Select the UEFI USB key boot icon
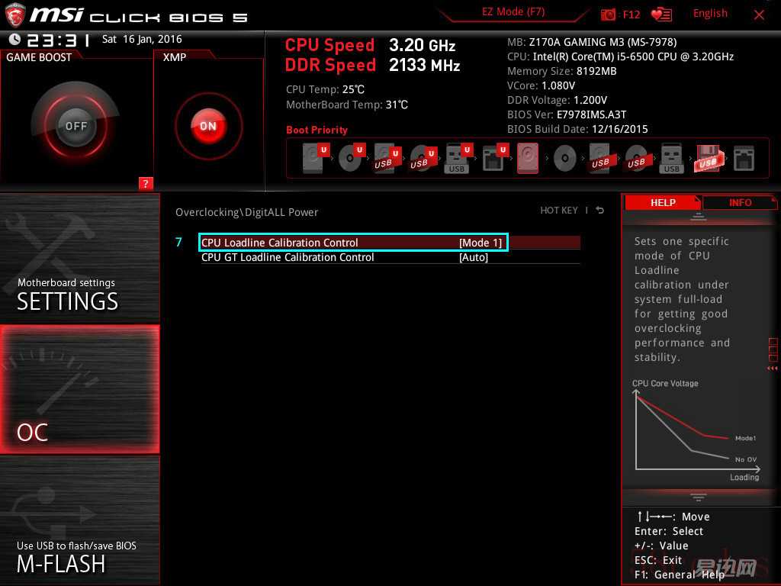This screenshot has height=586, width=781. coord(458,159)
